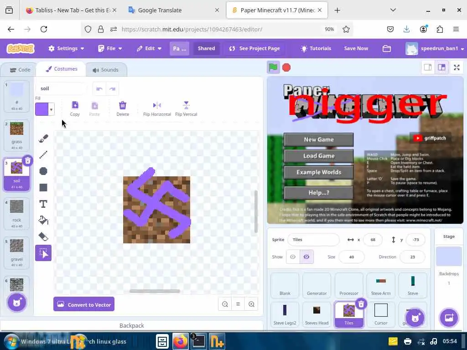Delete the soil costume via its trash badge
The width and height of the screenshot is (467, 350).
click(x=27, y=161)
